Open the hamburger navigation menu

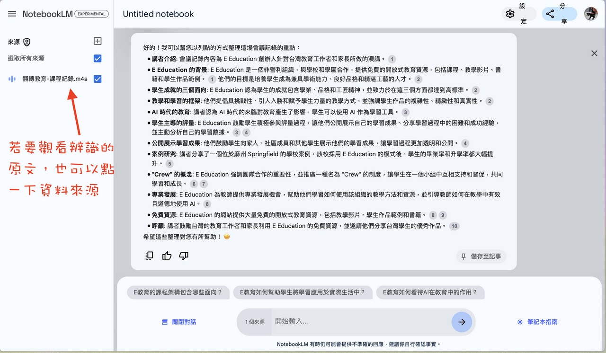tap(12, 14)
